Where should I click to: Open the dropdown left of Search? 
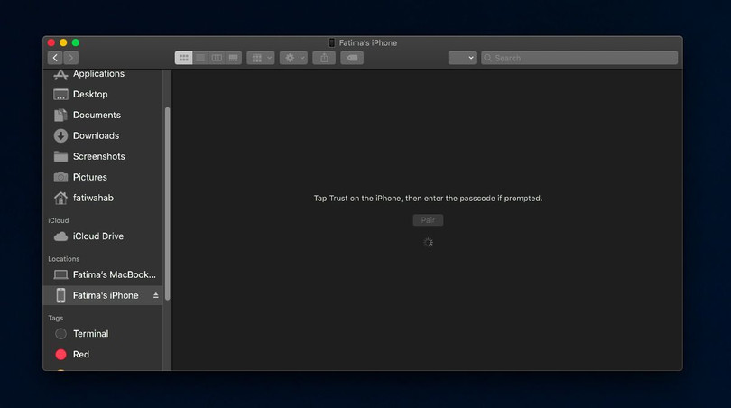coord(462,58)
